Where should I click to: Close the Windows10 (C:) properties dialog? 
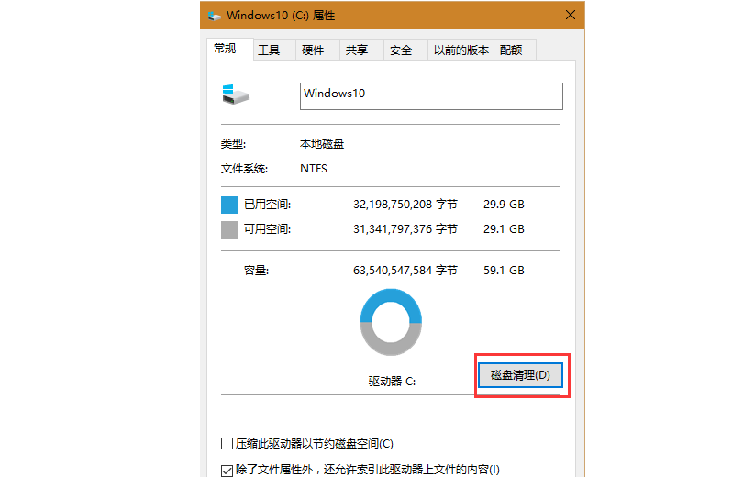point(570,15)
